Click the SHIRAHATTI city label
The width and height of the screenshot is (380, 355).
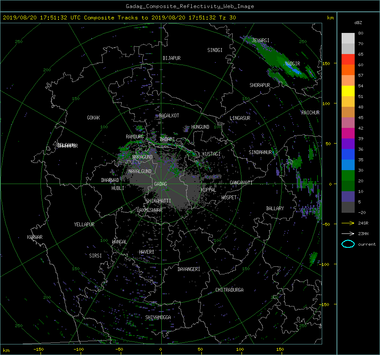coord(158,201)
